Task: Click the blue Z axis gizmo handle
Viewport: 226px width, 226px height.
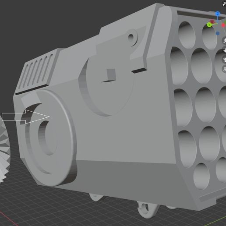Action: (x=218, y=14)
